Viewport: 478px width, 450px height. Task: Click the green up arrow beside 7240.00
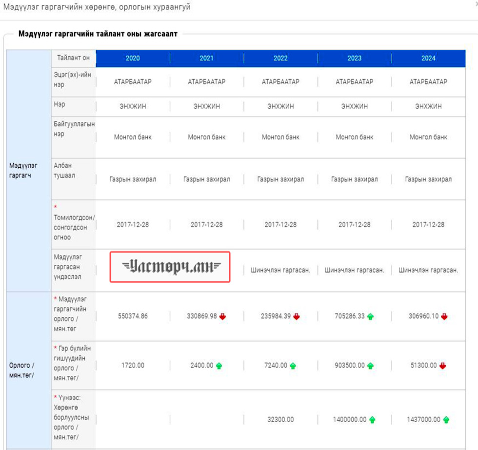coord(293,366)
